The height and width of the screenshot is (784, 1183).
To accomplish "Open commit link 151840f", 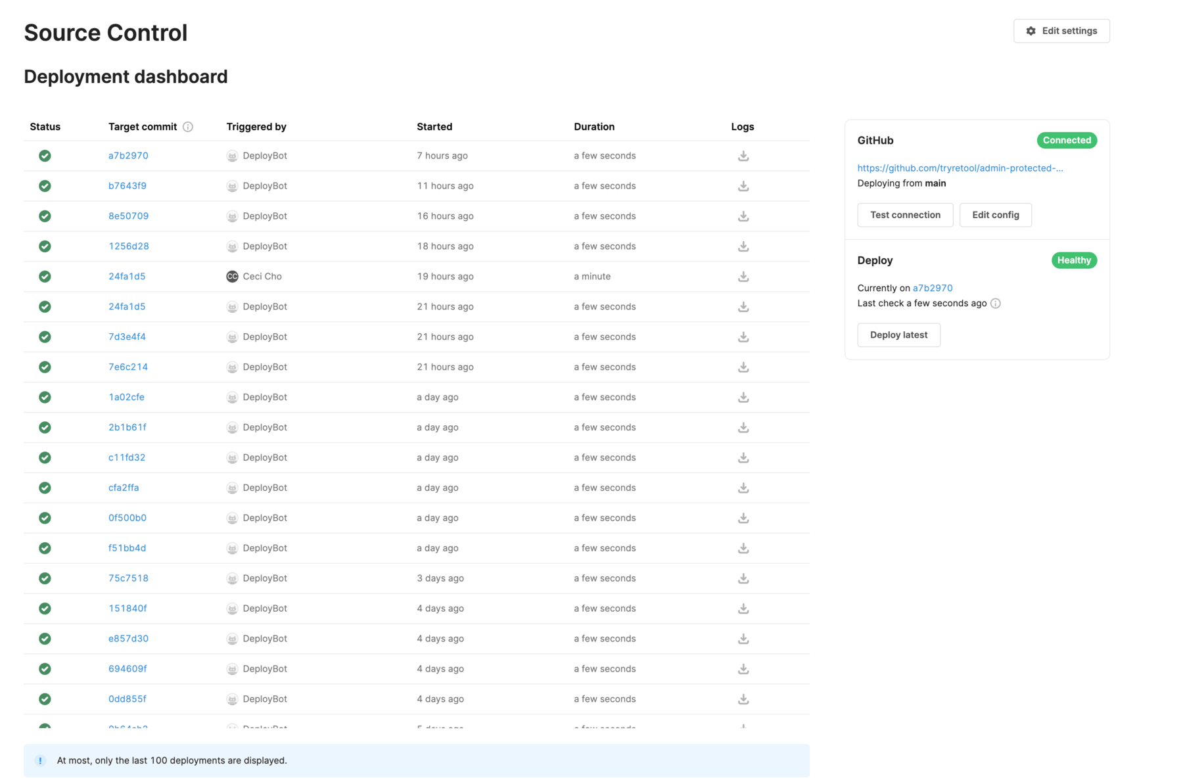I will tap(128, 609).
